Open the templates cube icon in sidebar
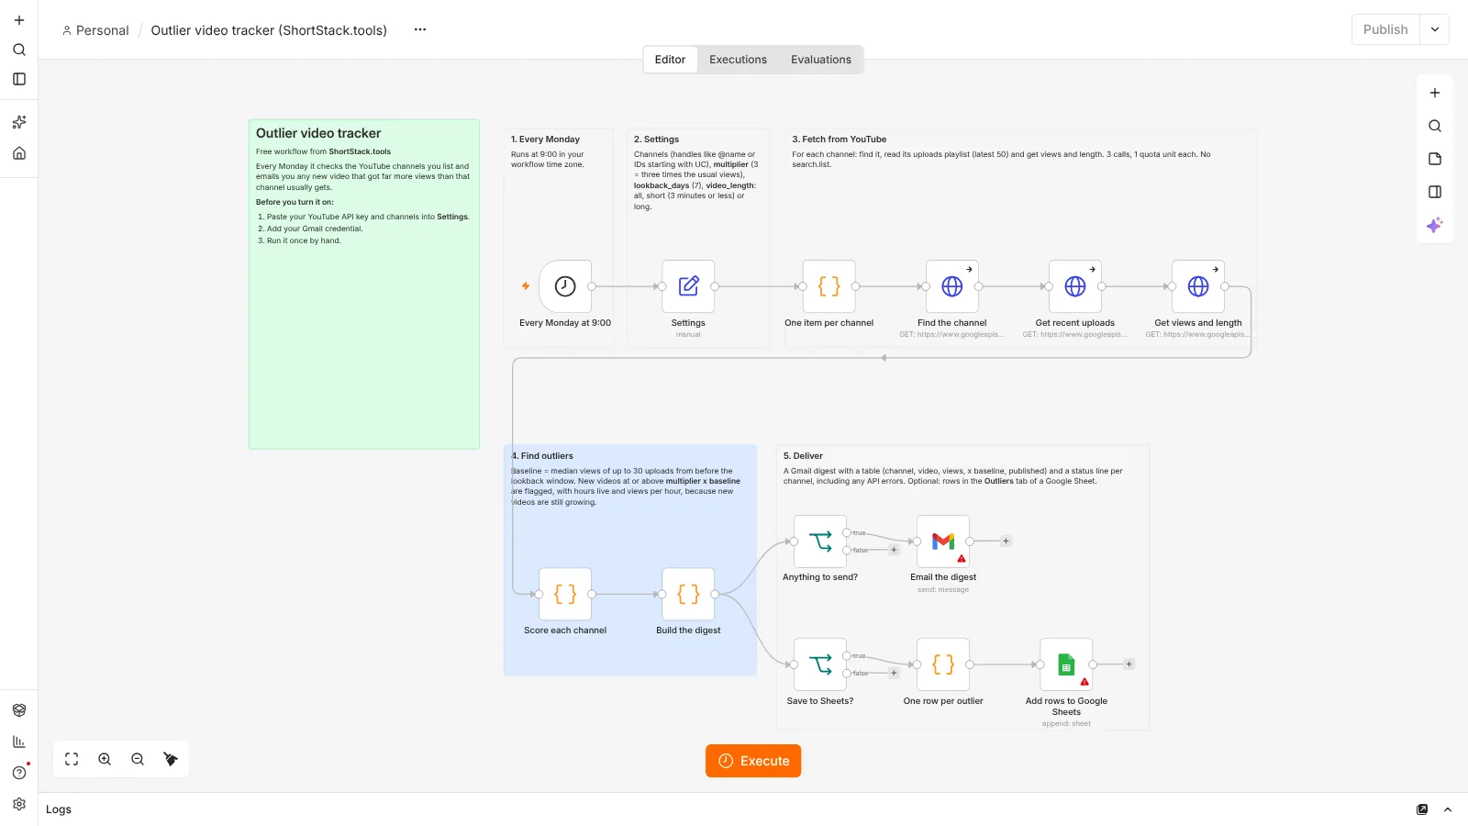 point(19,710)
